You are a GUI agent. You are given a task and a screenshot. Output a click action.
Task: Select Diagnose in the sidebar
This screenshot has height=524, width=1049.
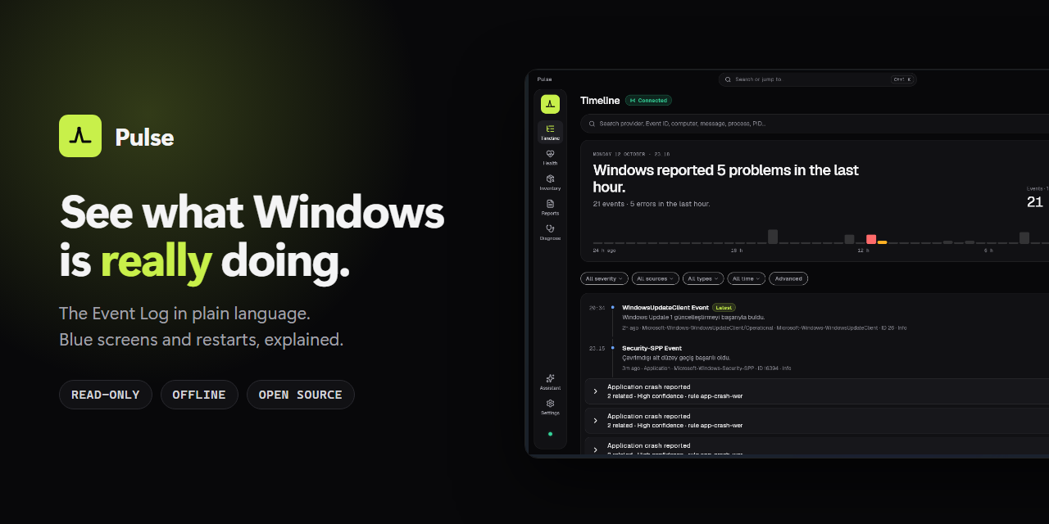click(550, 233)
